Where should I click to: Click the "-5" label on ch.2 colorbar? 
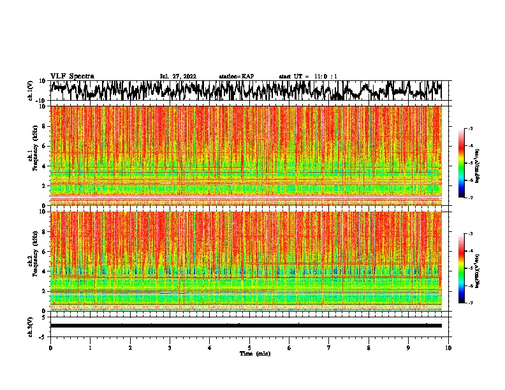(x=470, y=268)
